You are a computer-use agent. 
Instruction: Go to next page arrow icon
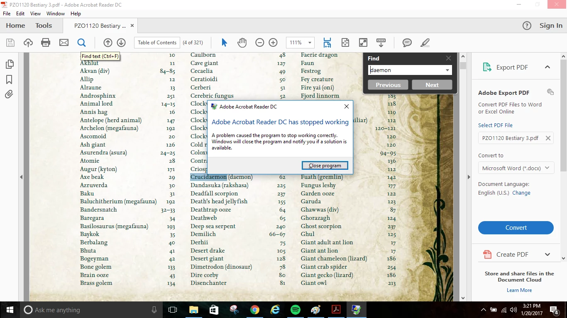click(x=121, y=43)
